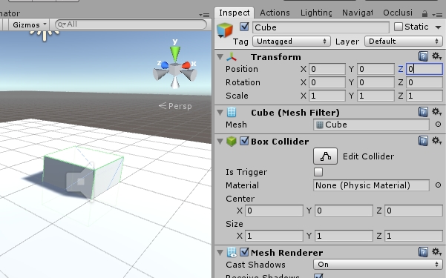Click the Edit Collider button icon

pyautogui.click(x=325, y=156)
